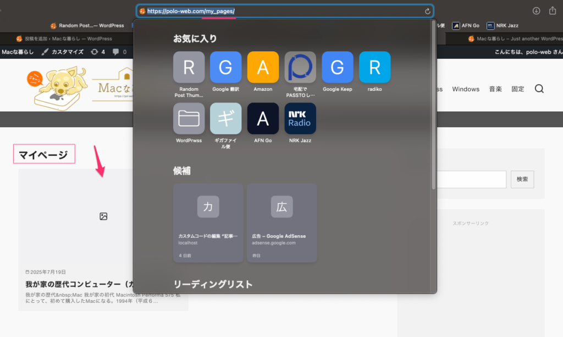This screenshot has width=563, height=337.
Task: Open the AFN Go favorite icon
Action: pos(263,118)
